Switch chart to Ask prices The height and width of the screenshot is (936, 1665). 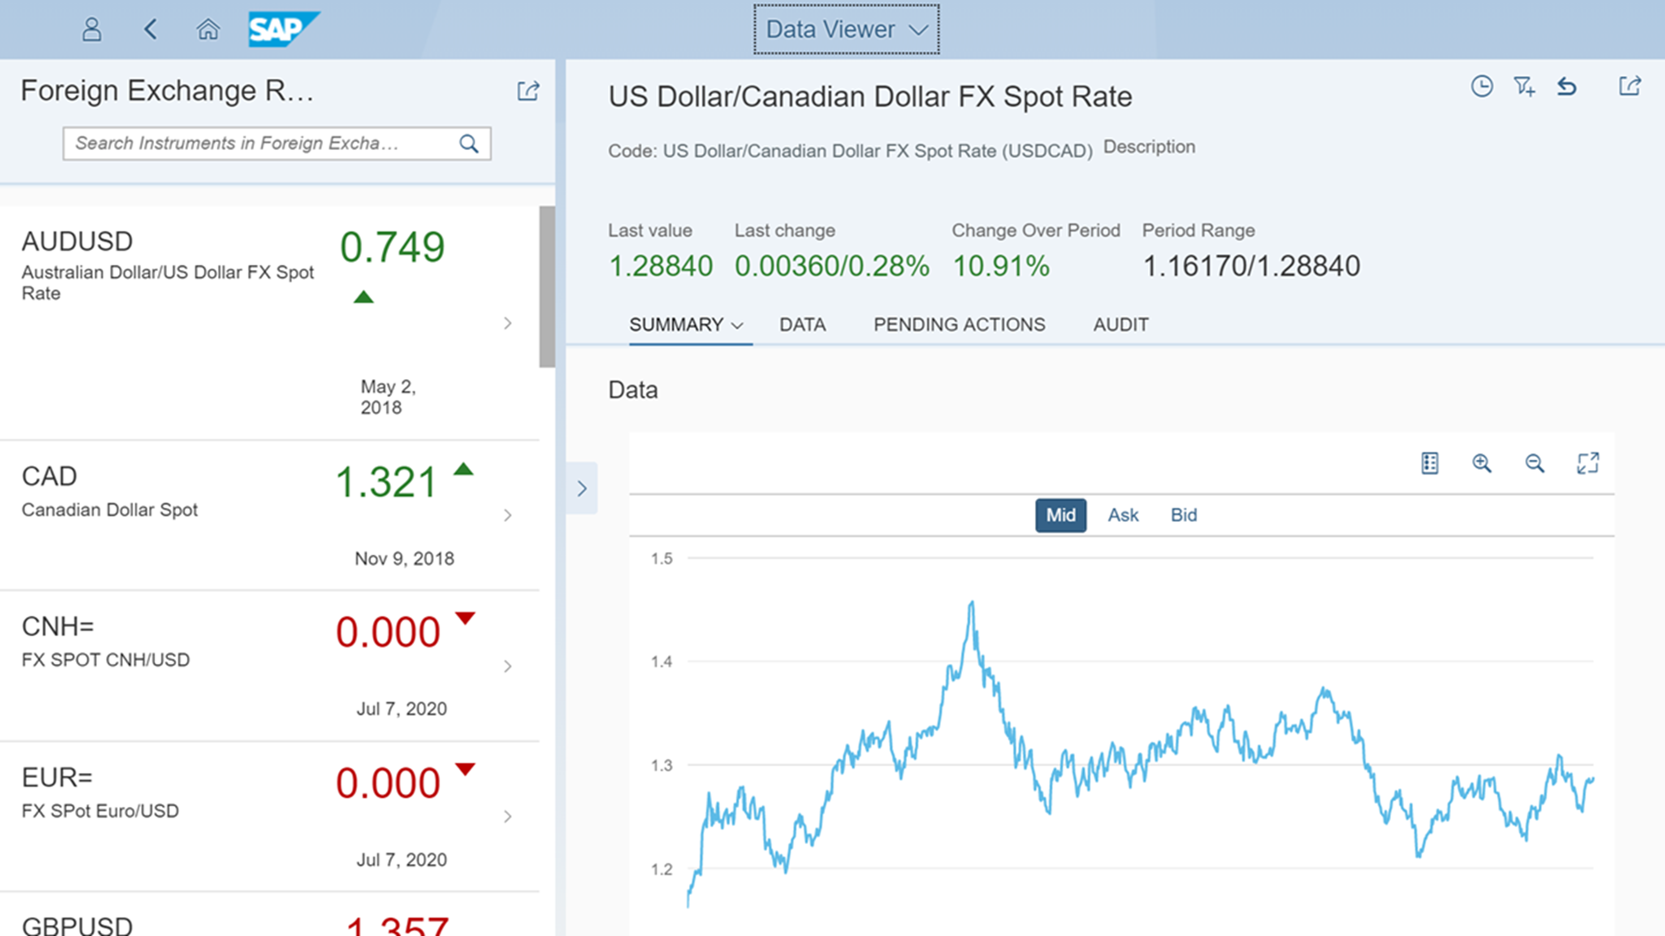tap(1123, 515)
